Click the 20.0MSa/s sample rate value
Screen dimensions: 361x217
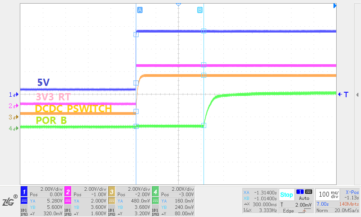point(347,211)
